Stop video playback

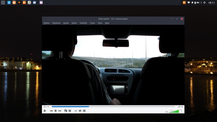pyautogui.click(x=56, y=111)
